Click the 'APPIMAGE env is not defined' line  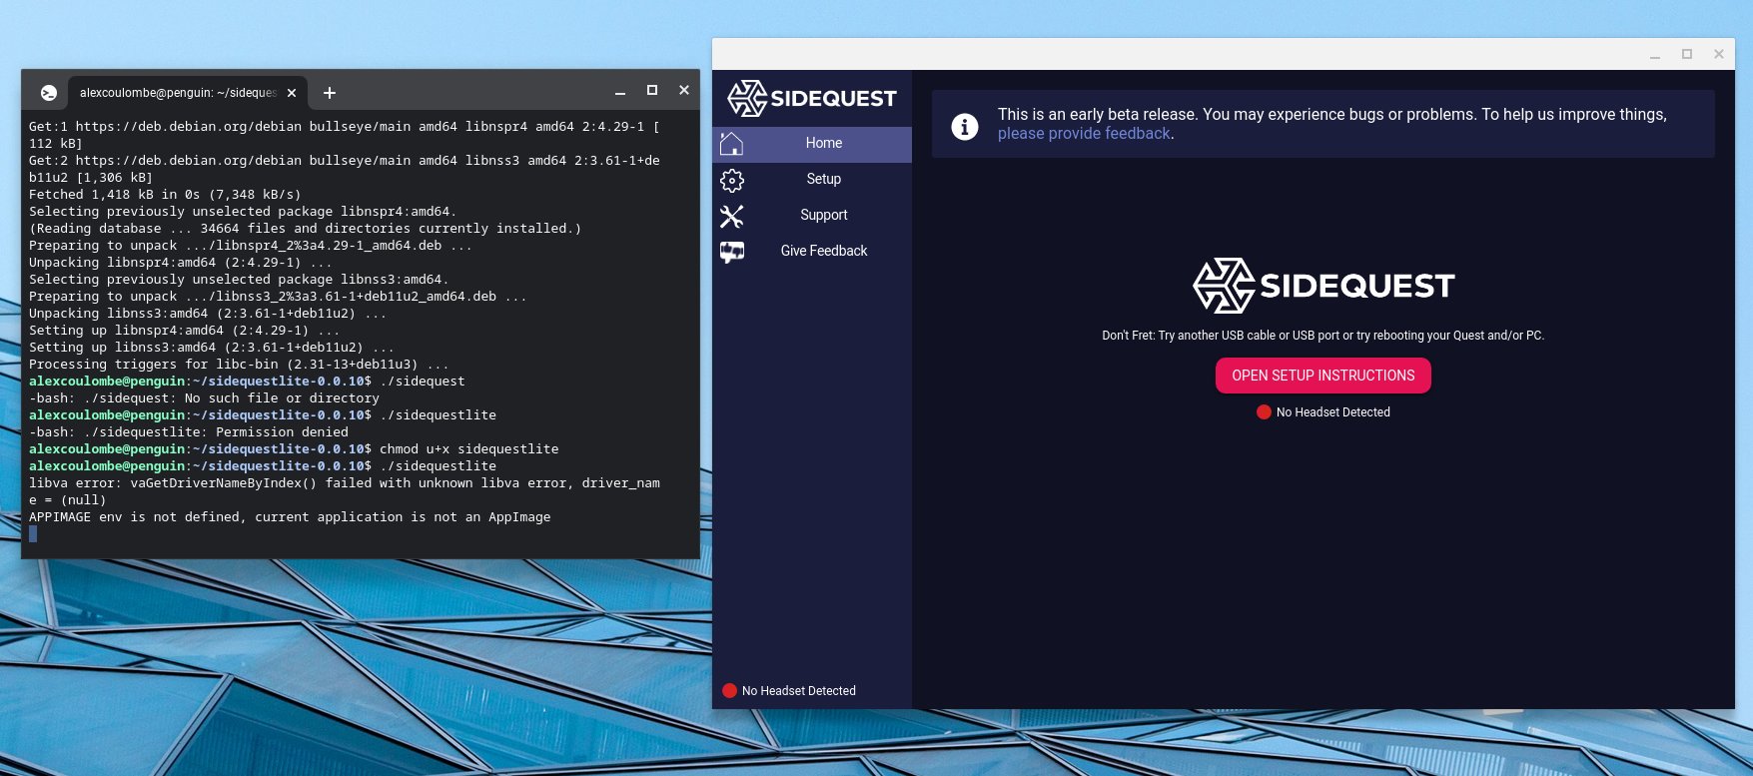click(290, 517)
